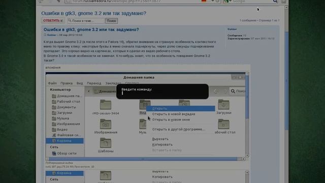Open Gabber author link under post title
The image size is (325, 183).
click(52, 35)
